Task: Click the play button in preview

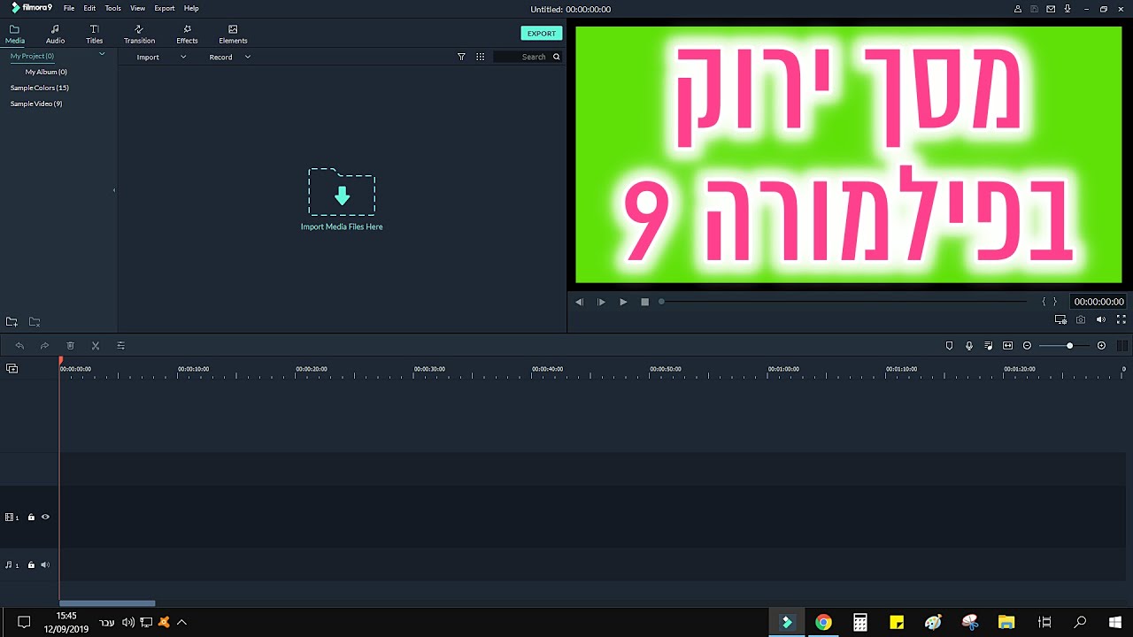Action: [x=623, y=302]
